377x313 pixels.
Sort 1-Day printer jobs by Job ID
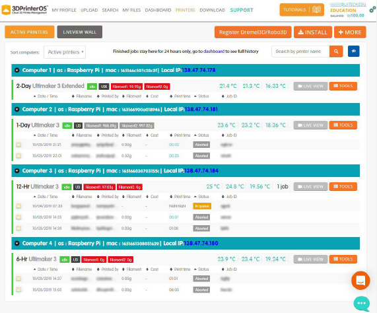229,135
